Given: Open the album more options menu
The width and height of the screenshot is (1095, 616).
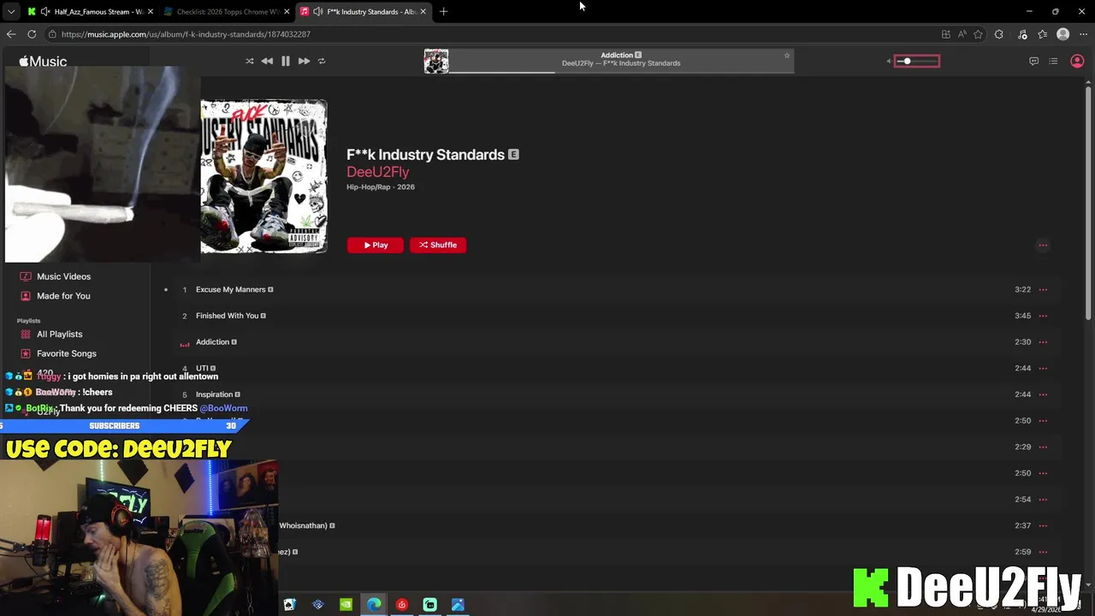Looking at the screenshot, I should coord(1043,245).
